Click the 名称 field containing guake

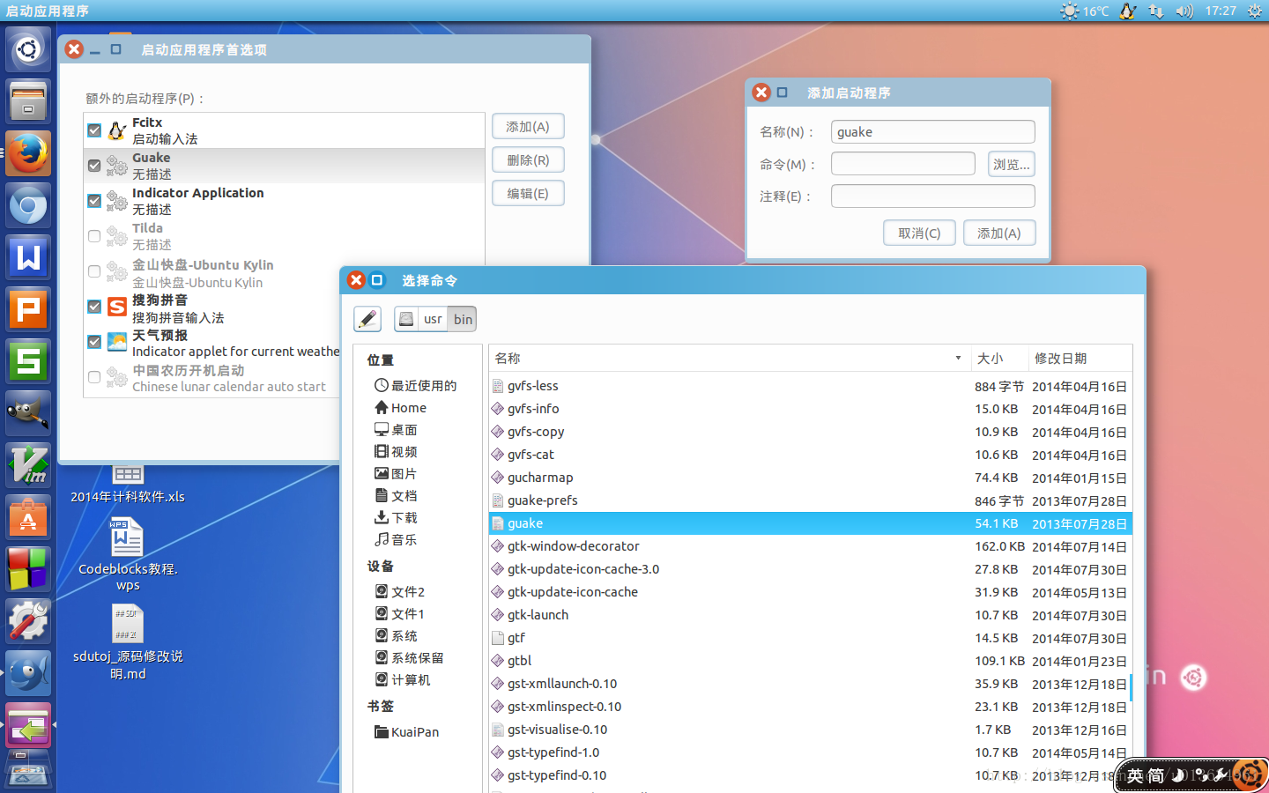point(932,132)
